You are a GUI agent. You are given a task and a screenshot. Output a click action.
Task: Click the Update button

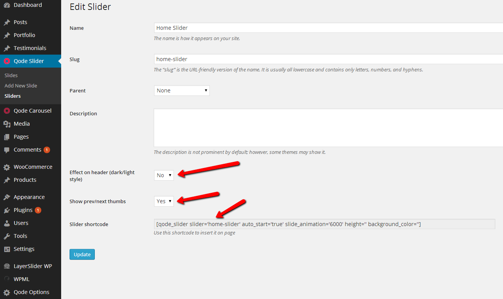(82, 254)
